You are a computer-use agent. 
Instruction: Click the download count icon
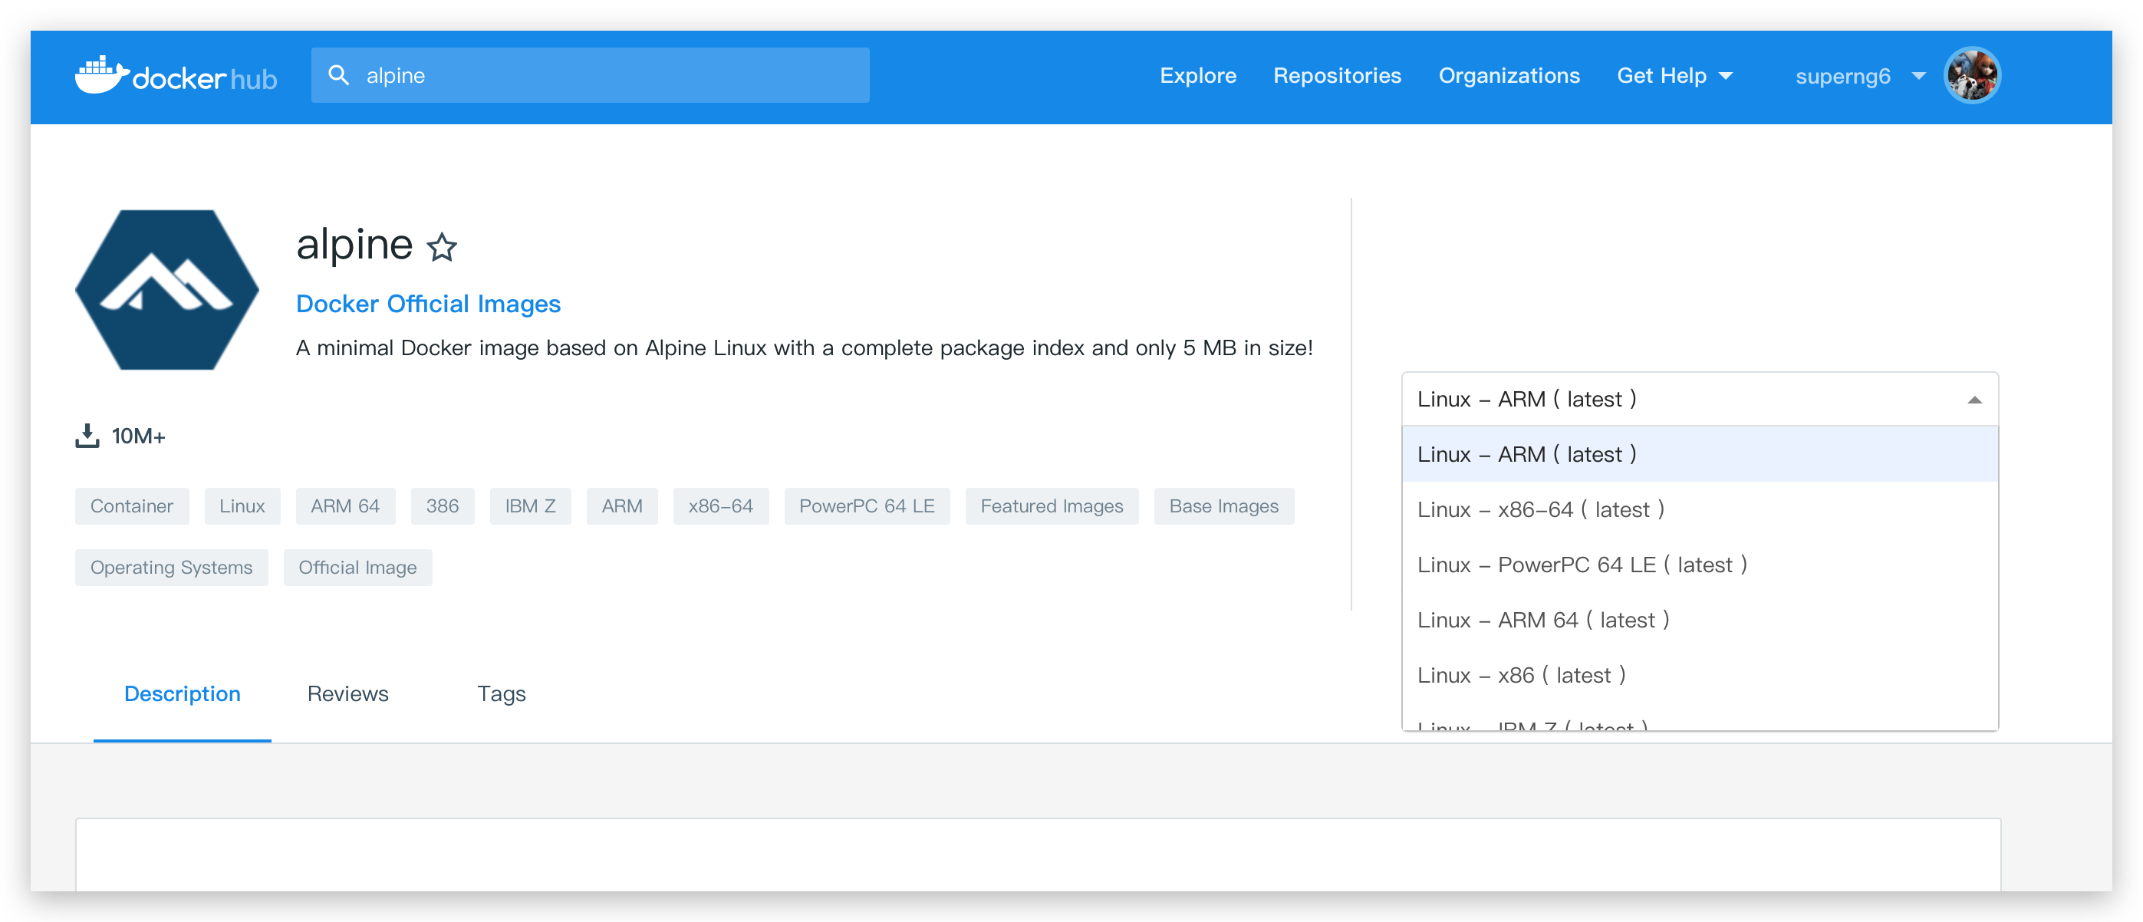[87, 435]
